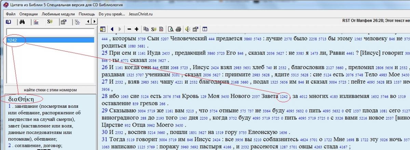Open print preview with magnifier page icon
The image size is (410, 150).
click(170, 29)
